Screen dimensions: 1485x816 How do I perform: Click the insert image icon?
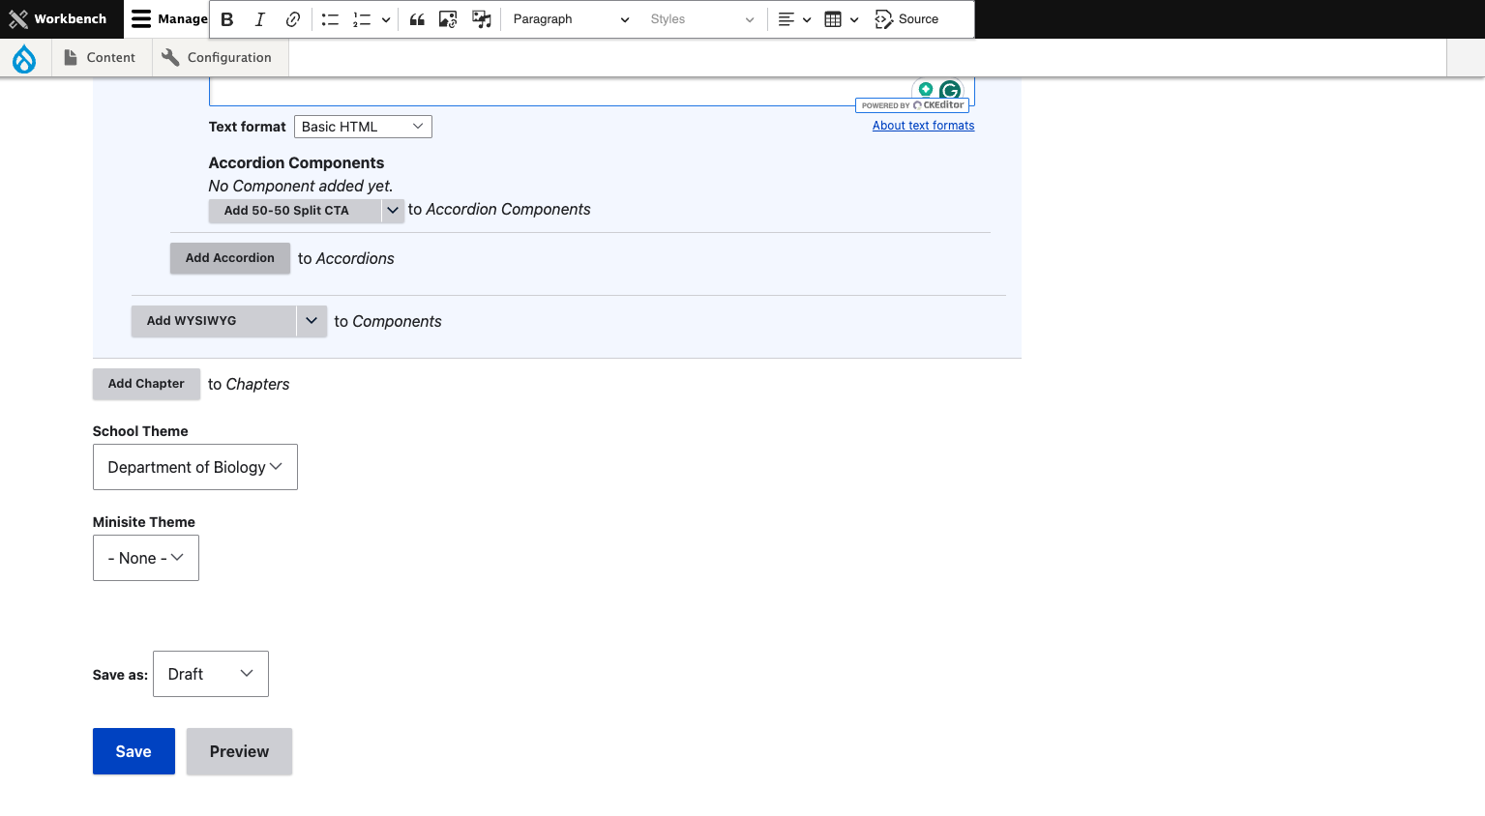coord(448,19)
